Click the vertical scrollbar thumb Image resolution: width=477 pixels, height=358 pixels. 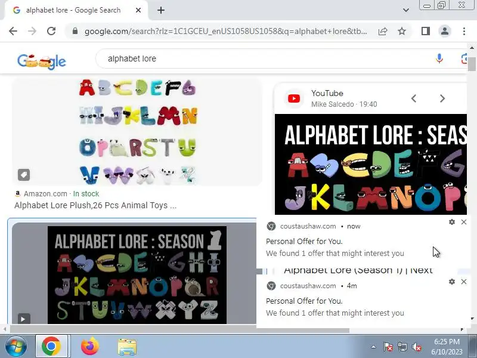472,63
